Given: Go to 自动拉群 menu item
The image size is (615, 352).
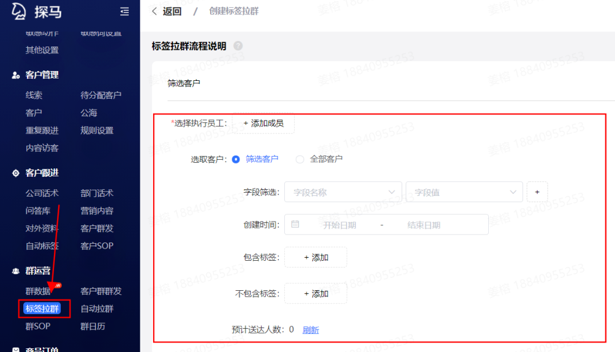Looking at the screenshot, I should (x=97, y=309).
